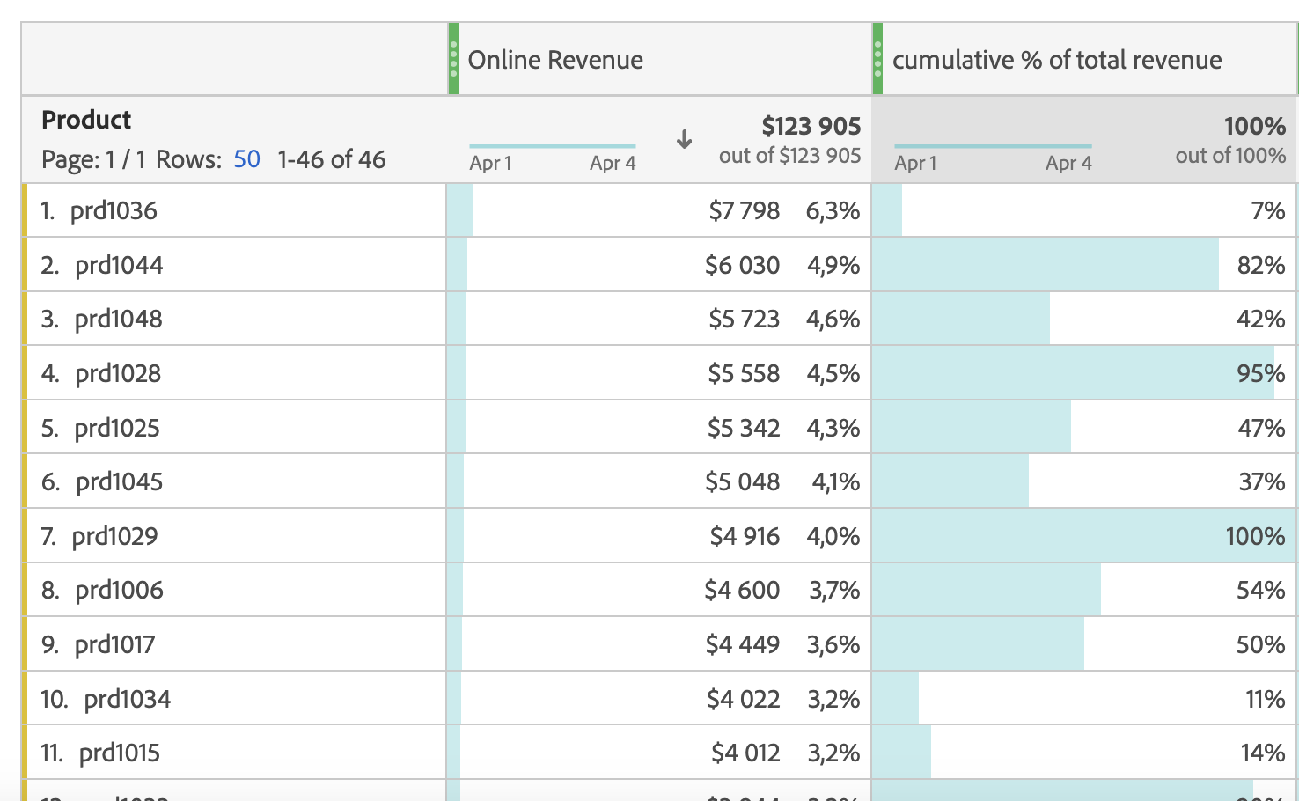The height and width of the screenshot is (801, 1299).
Task: Click the 47% cumulative cell for prd1025
Action: (1084, 428)
